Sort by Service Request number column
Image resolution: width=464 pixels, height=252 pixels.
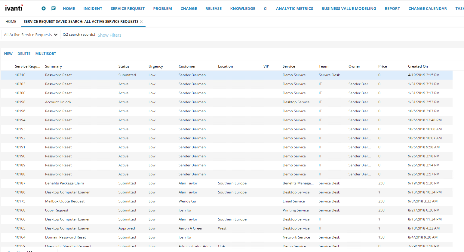click(28, 66)
